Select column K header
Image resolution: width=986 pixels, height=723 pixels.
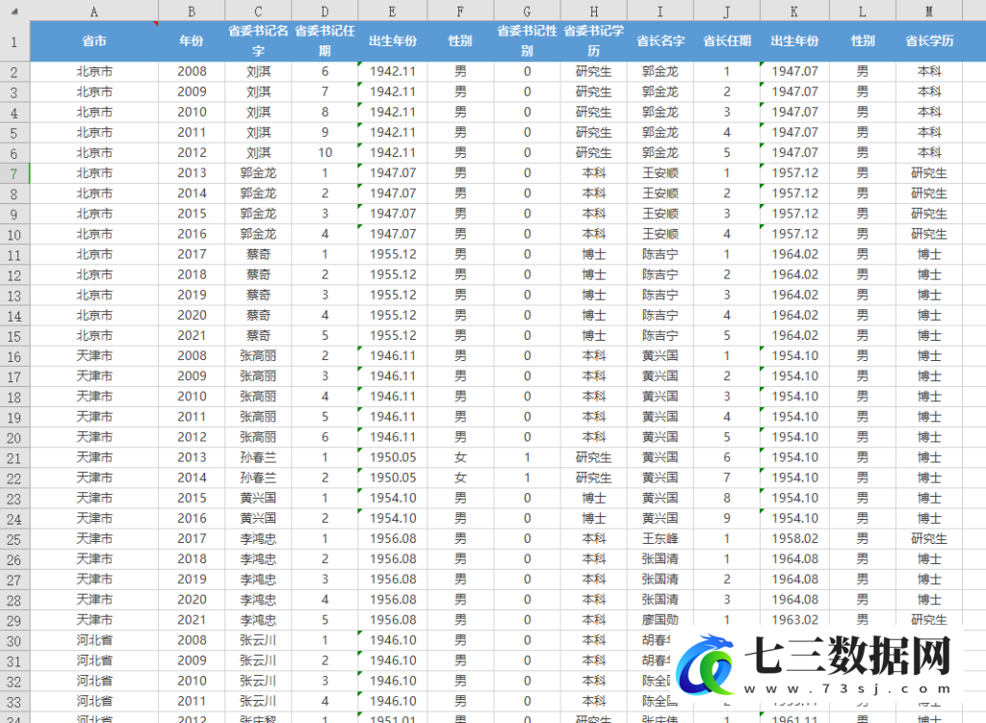point(794,11)
